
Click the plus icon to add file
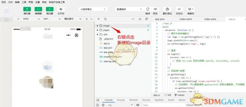coord(98,19)
